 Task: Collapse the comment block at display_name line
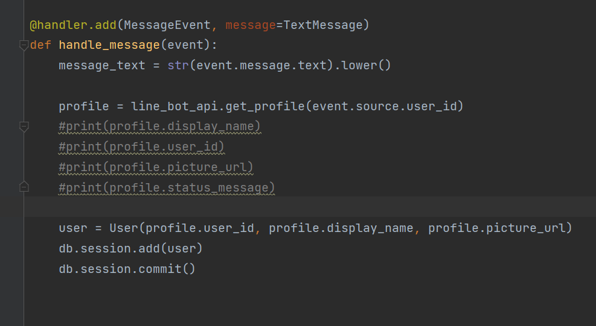pyautogui.click(x=24, y=127)
